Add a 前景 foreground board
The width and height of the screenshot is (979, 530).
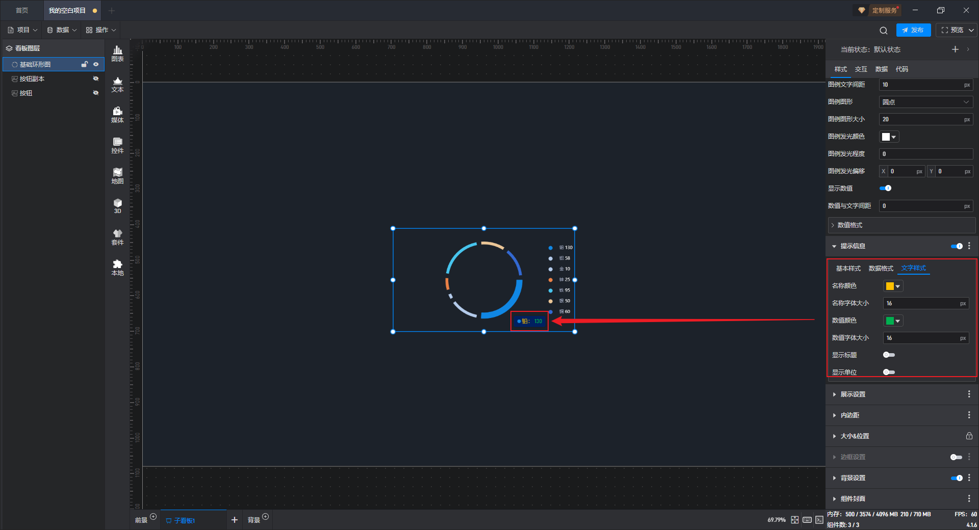(153, 517)
